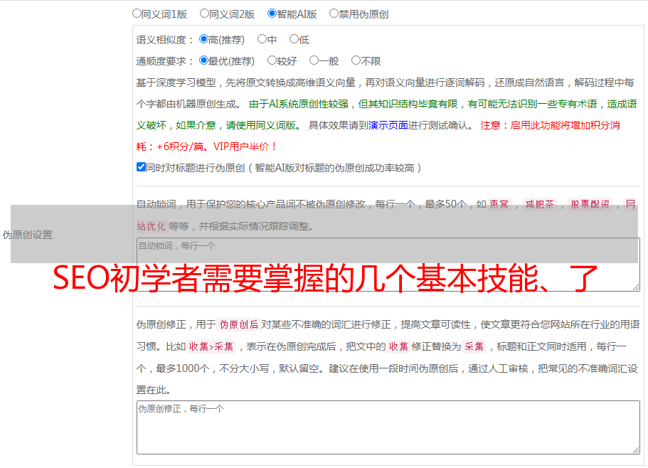Set 语义相似度 to 中

[262, 39]
